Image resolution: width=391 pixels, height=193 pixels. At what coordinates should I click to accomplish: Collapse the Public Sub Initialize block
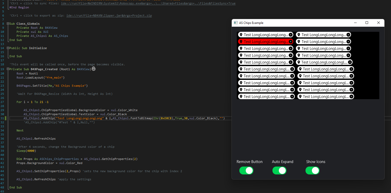(8, 48)
